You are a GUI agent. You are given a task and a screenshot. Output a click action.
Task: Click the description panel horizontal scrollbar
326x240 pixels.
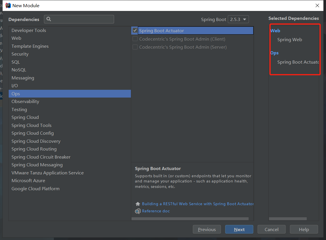pos(190,219)
